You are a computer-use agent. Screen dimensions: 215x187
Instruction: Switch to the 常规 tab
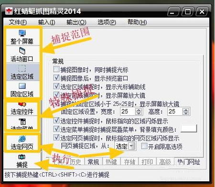94,162
